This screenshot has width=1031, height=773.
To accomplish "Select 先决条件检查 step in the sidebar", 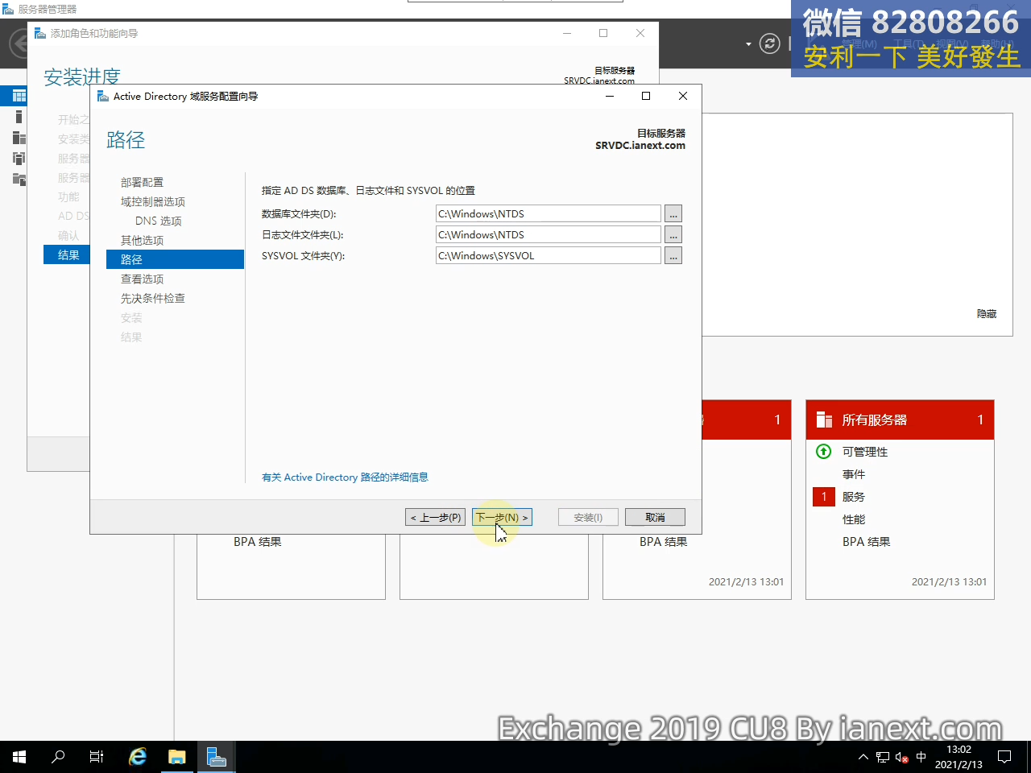I will (x=153, y=298).
